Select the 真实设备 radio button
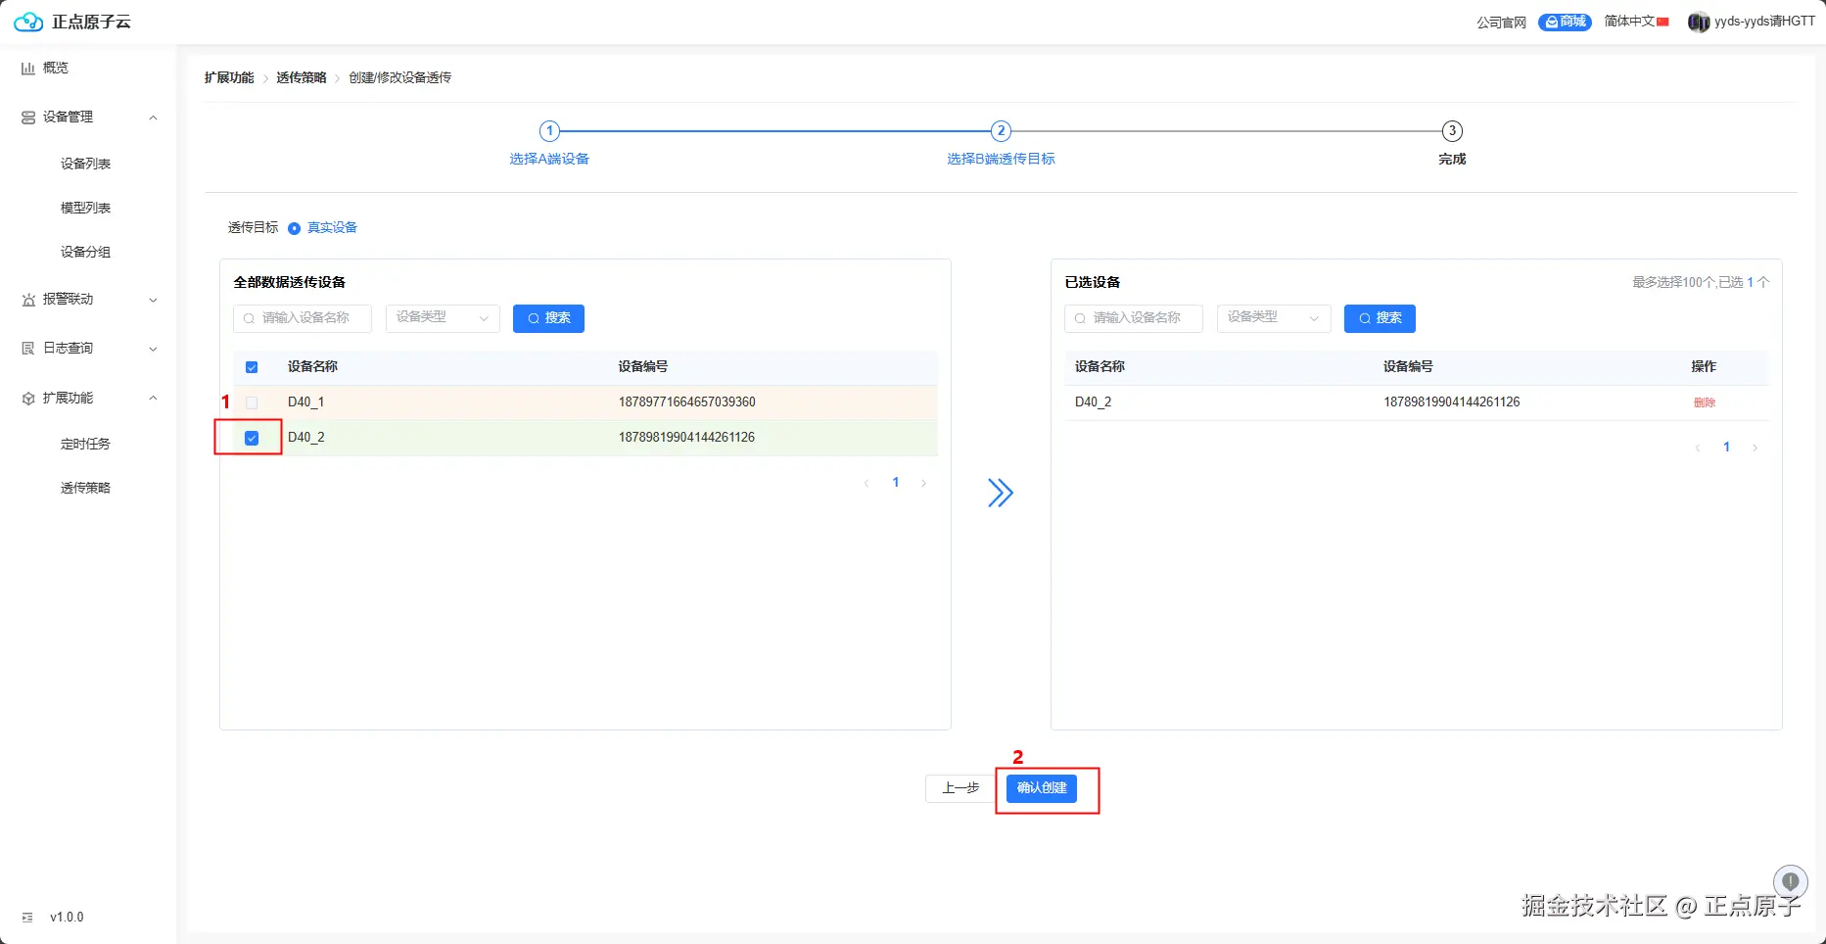The height and width of the screenshot is (944, 1826). pos(294,228)
